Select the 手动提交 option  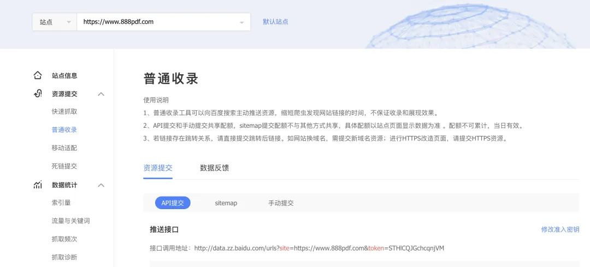click(281, 203)
